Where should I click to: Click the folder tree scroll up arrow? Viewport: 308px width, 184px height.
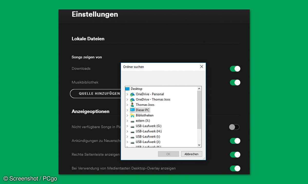[199, 88]
